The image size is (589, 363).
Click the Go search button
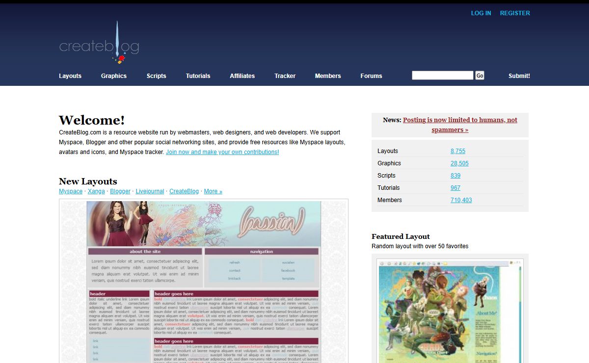tap(480, 75)
